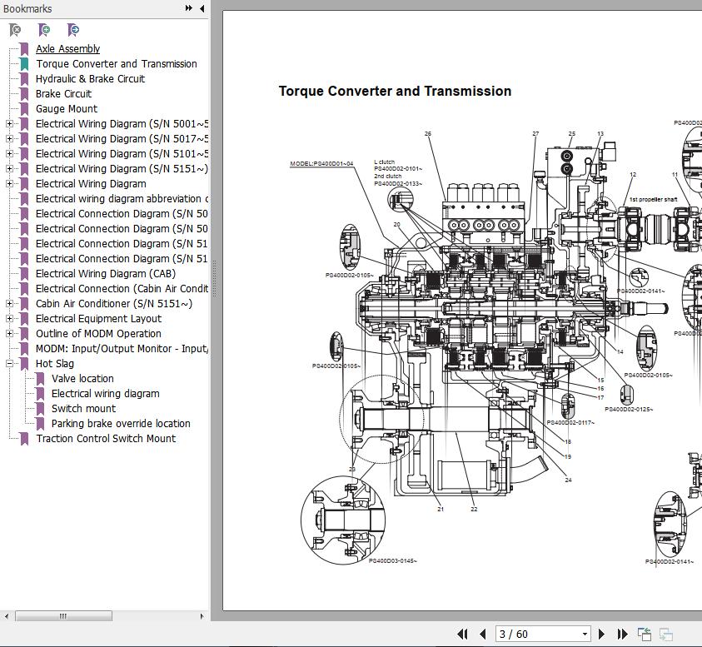The width and height of the screenshot is (702, 647).
Task: Open Electrical wiring diagram under Hot Slag
Action: pos(105,394)
